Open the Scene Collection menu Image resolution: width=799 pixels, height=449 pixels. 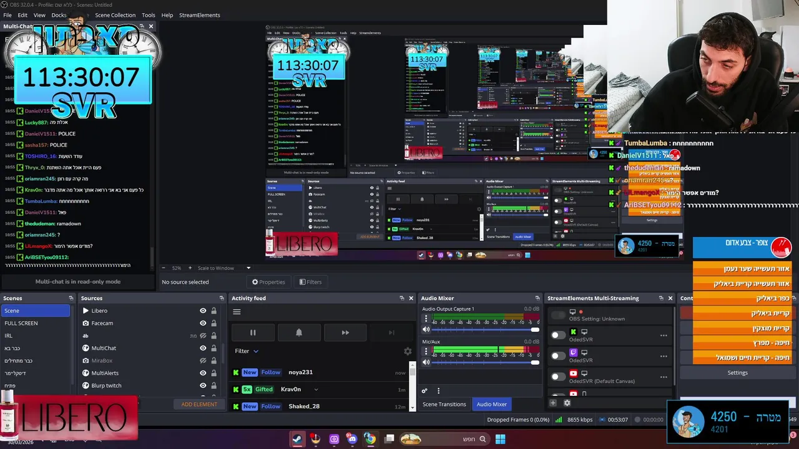(115, 15)
